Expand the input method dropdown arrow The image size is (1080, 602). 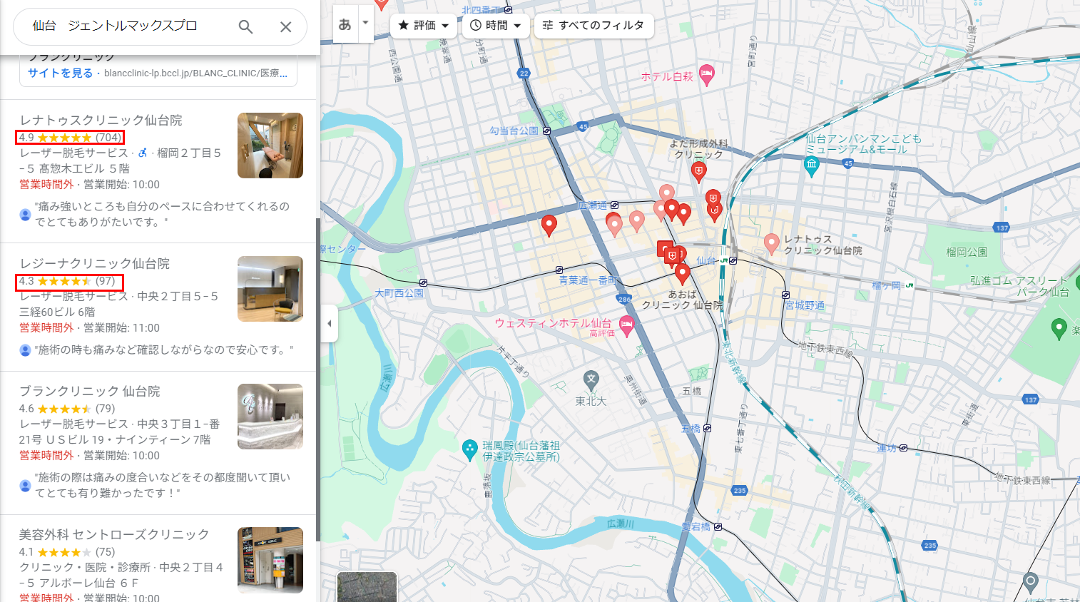pos(365,23)
